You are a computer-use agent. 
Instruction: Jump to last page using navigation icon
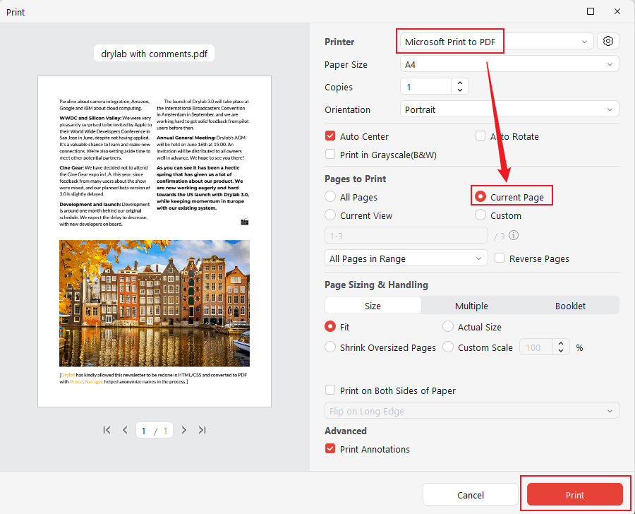tap(202, 429)
